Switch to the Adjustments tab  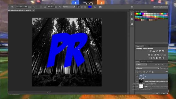click(x=139, y=46)
